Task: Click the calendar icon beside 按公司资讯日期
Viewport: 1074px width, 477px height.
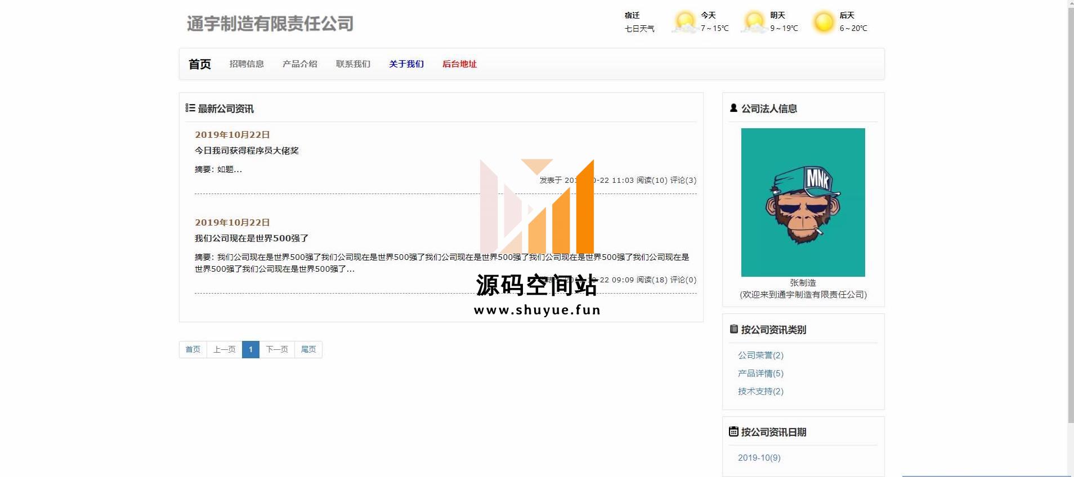Action: pyautogui.click(x=733, y=431)
